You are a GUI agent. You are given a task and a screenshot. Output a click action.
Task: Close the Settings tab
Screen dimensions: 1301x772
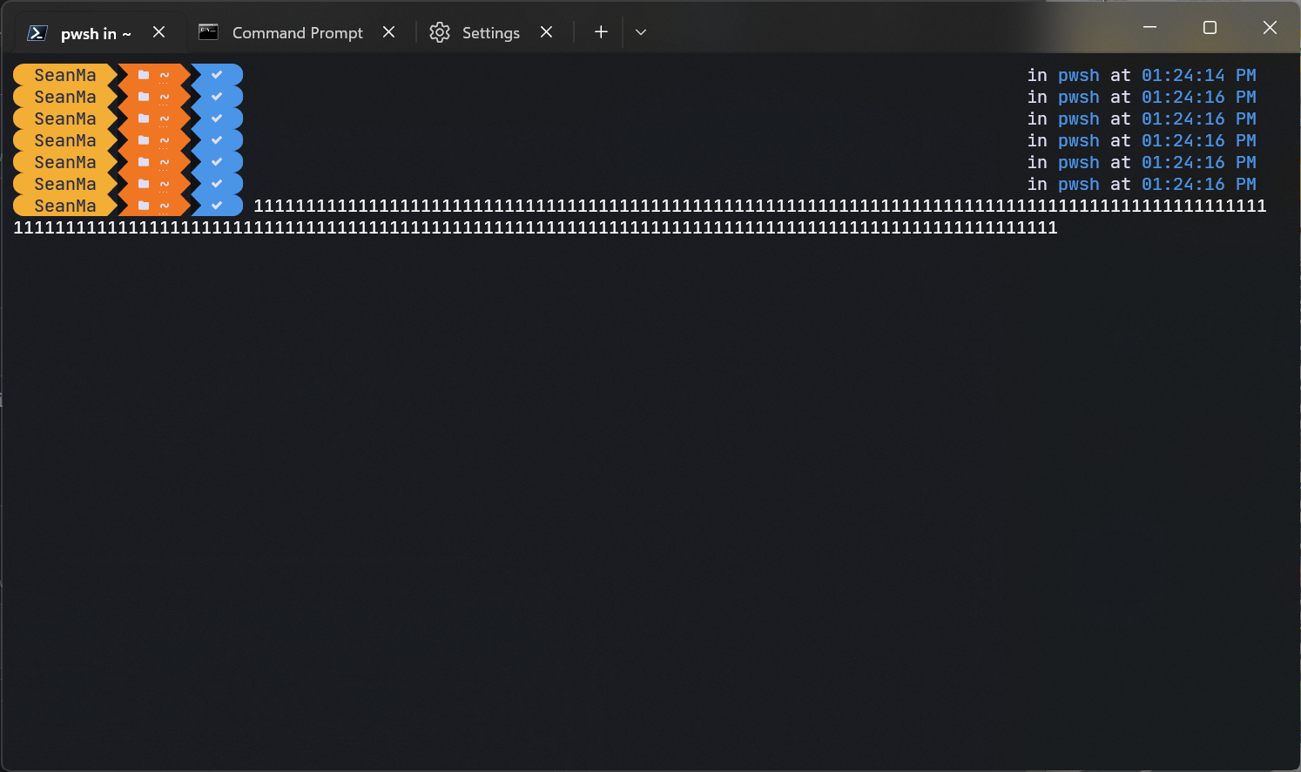(546, 32)
